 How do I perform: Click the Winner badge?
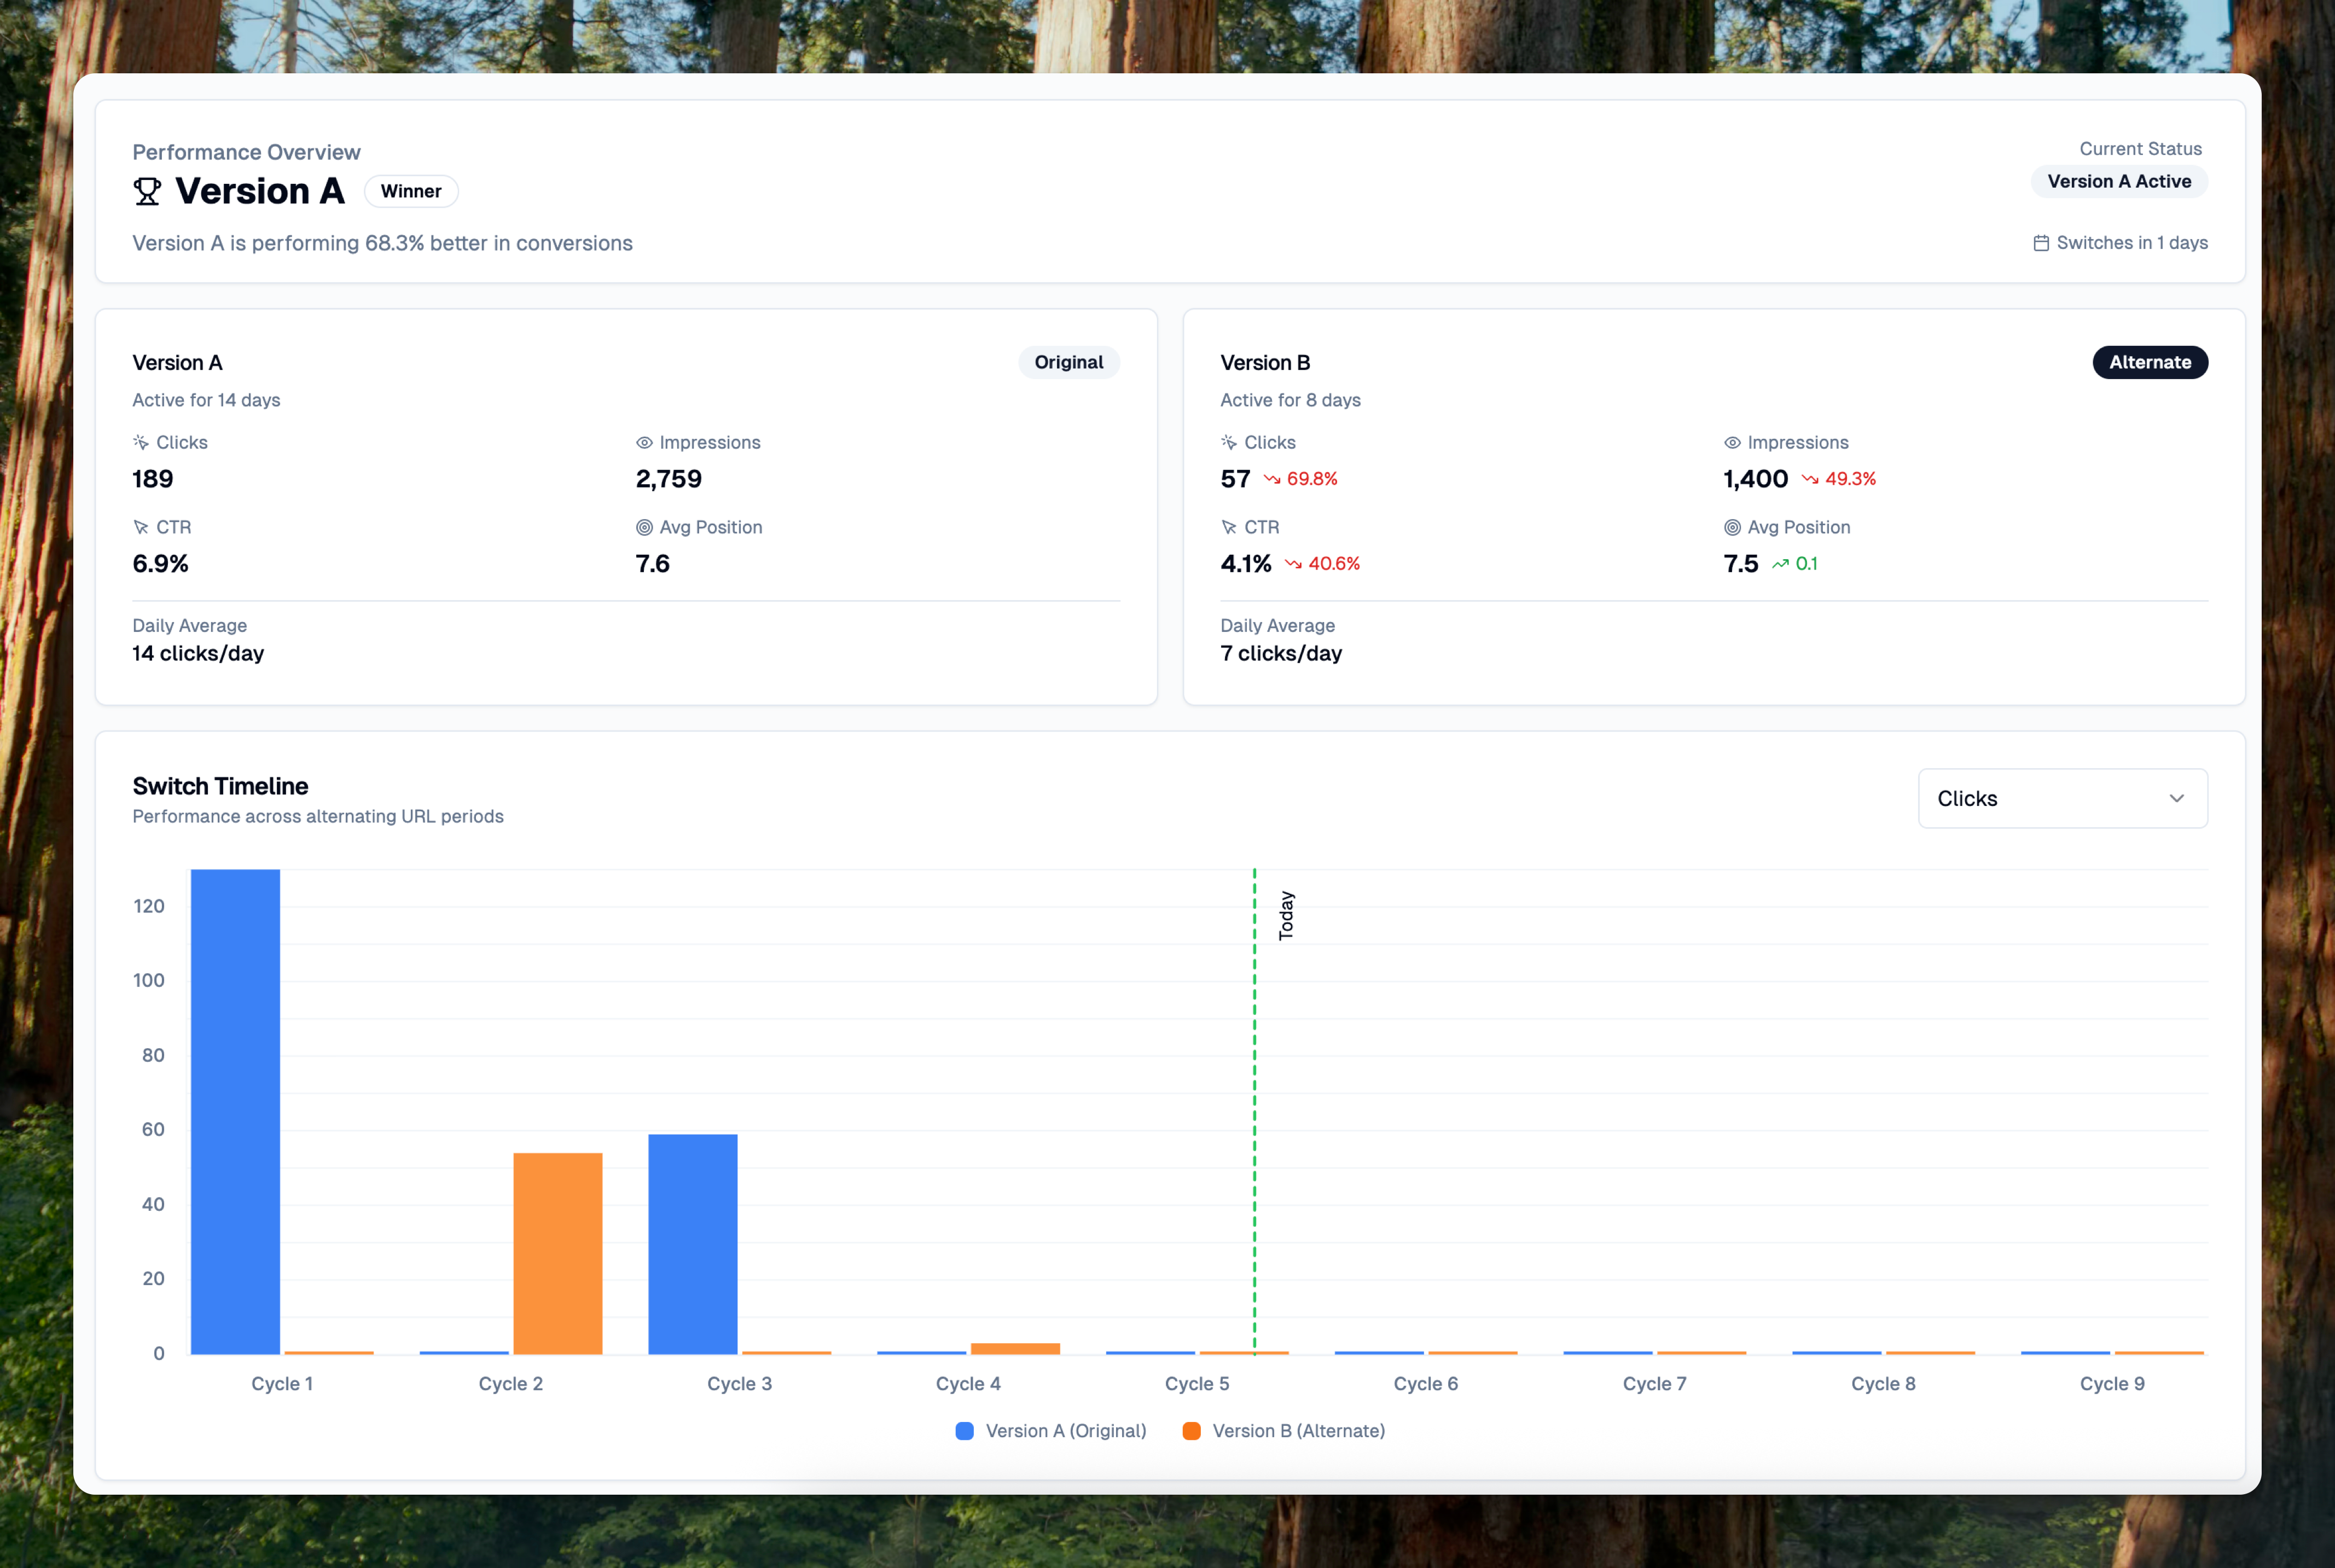click(x=411, y=191)
